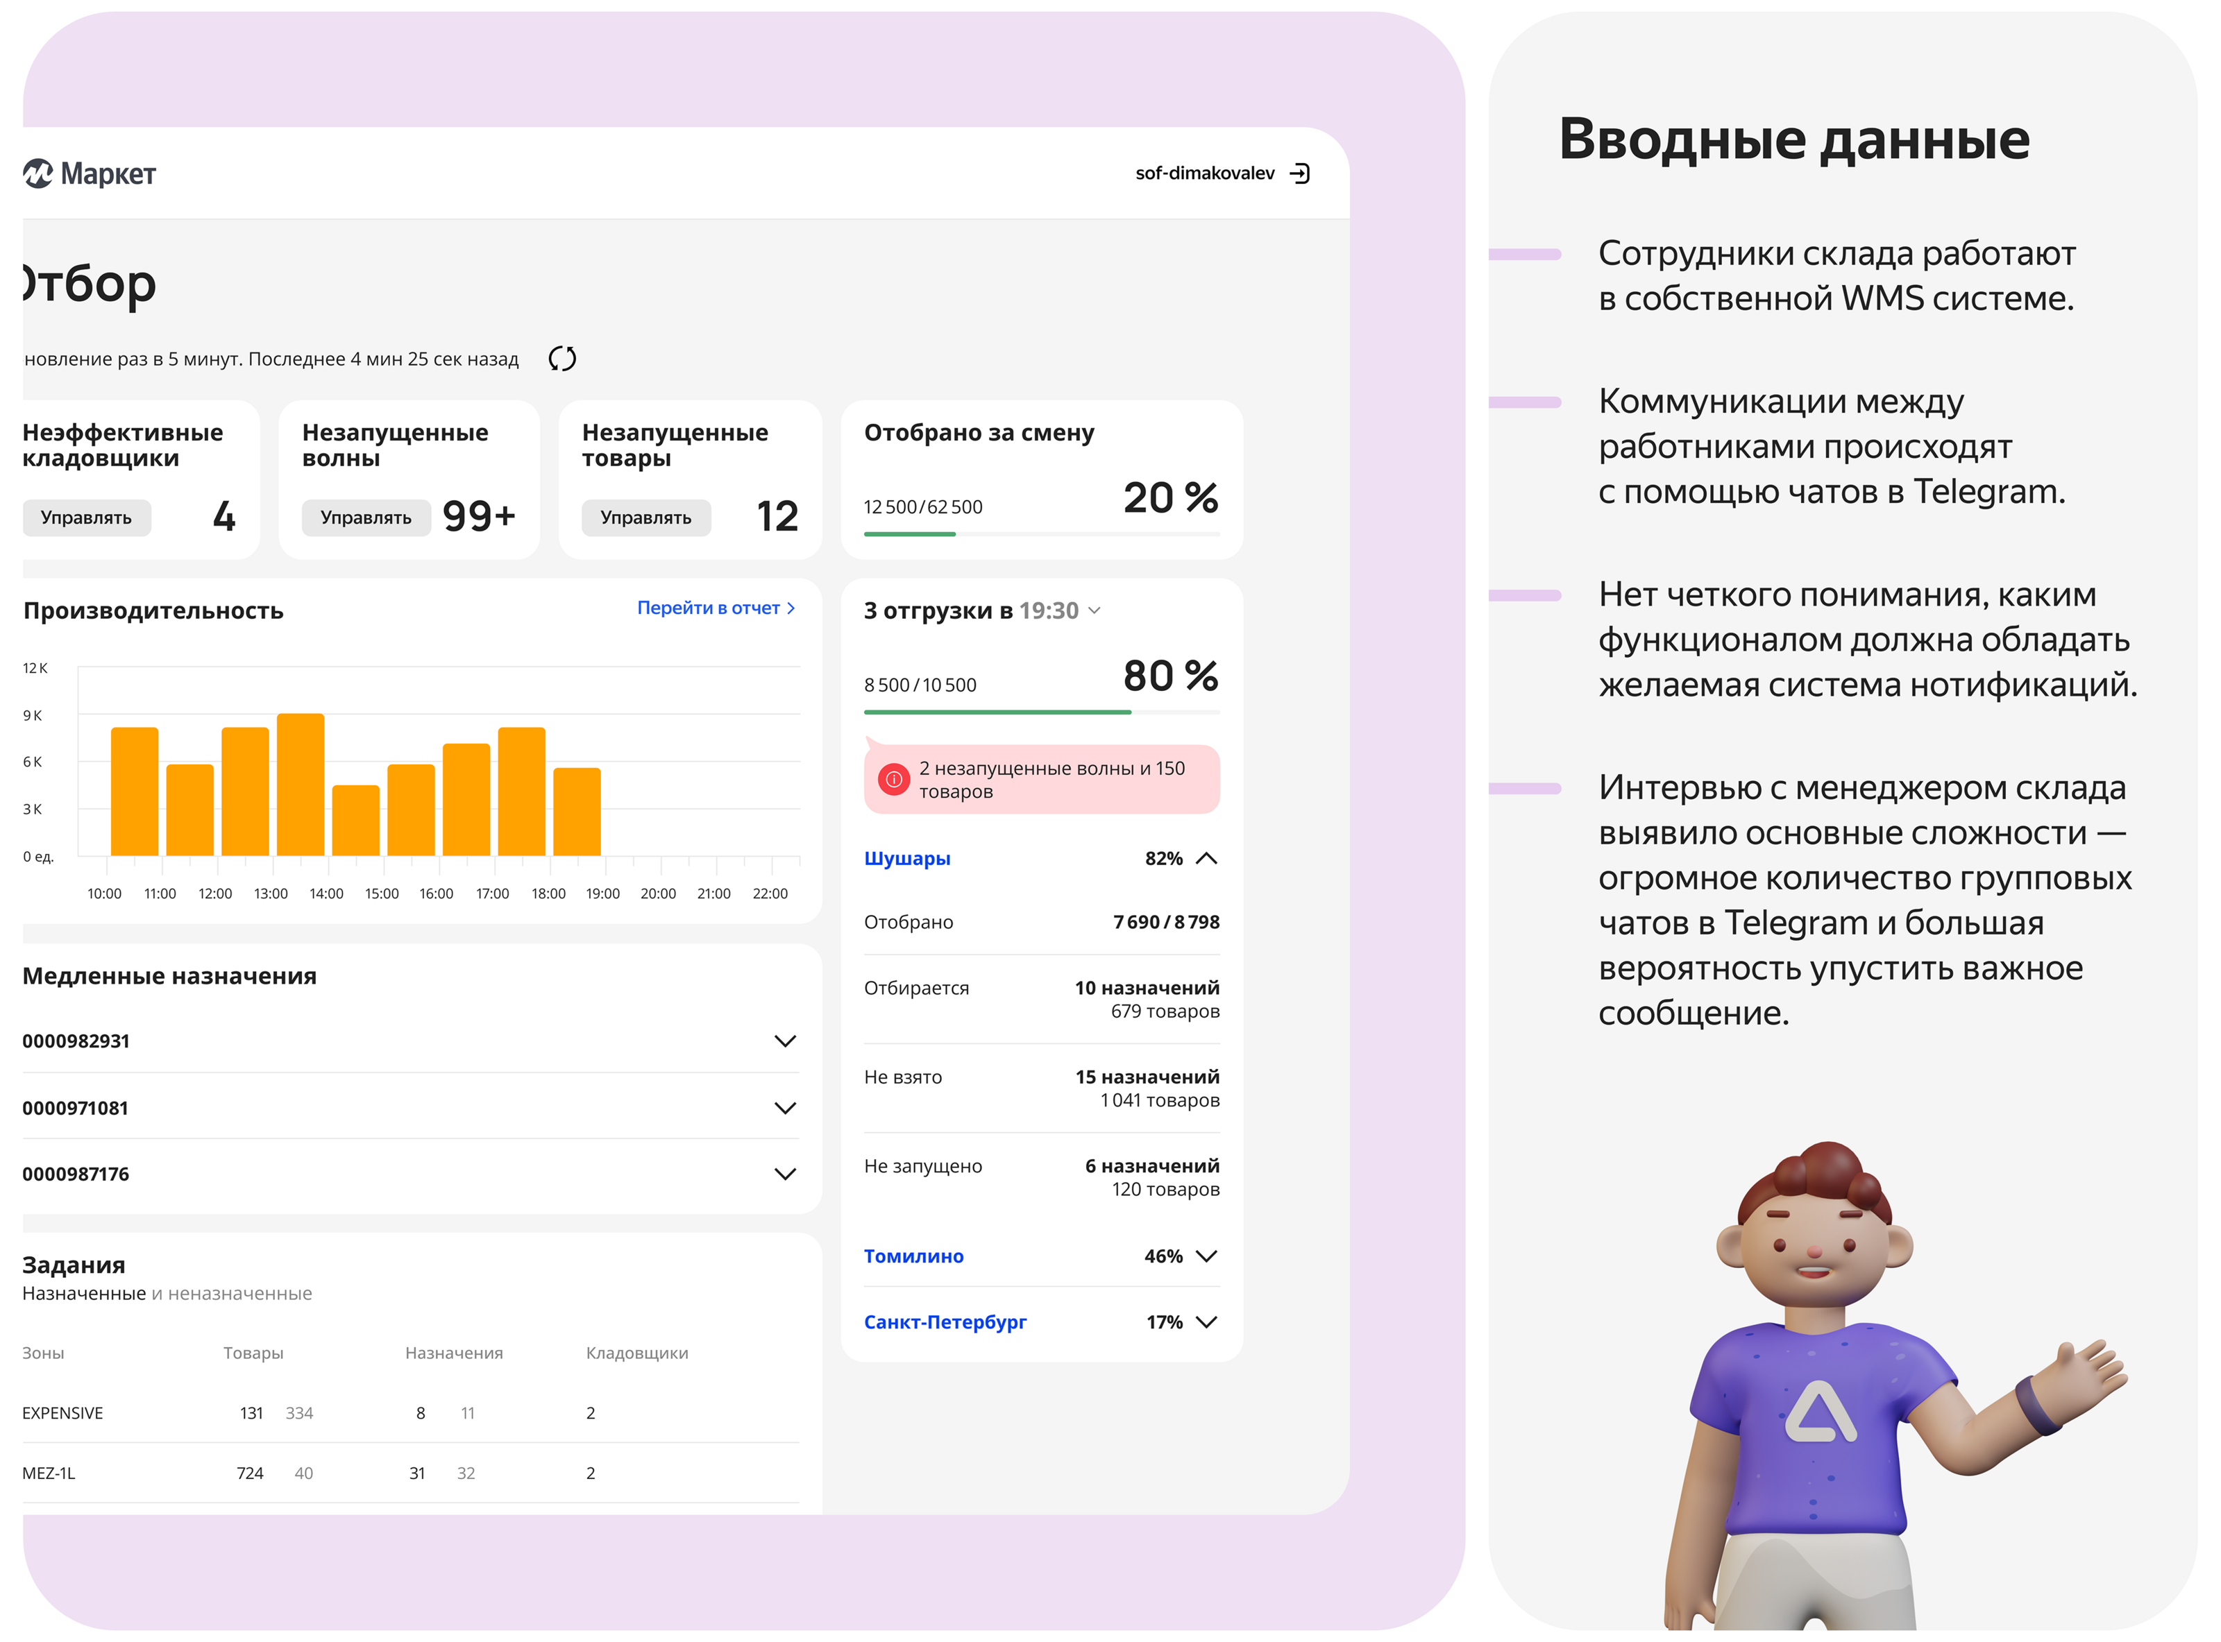Collapse the Шушары section chevron

pos(1206,859)
